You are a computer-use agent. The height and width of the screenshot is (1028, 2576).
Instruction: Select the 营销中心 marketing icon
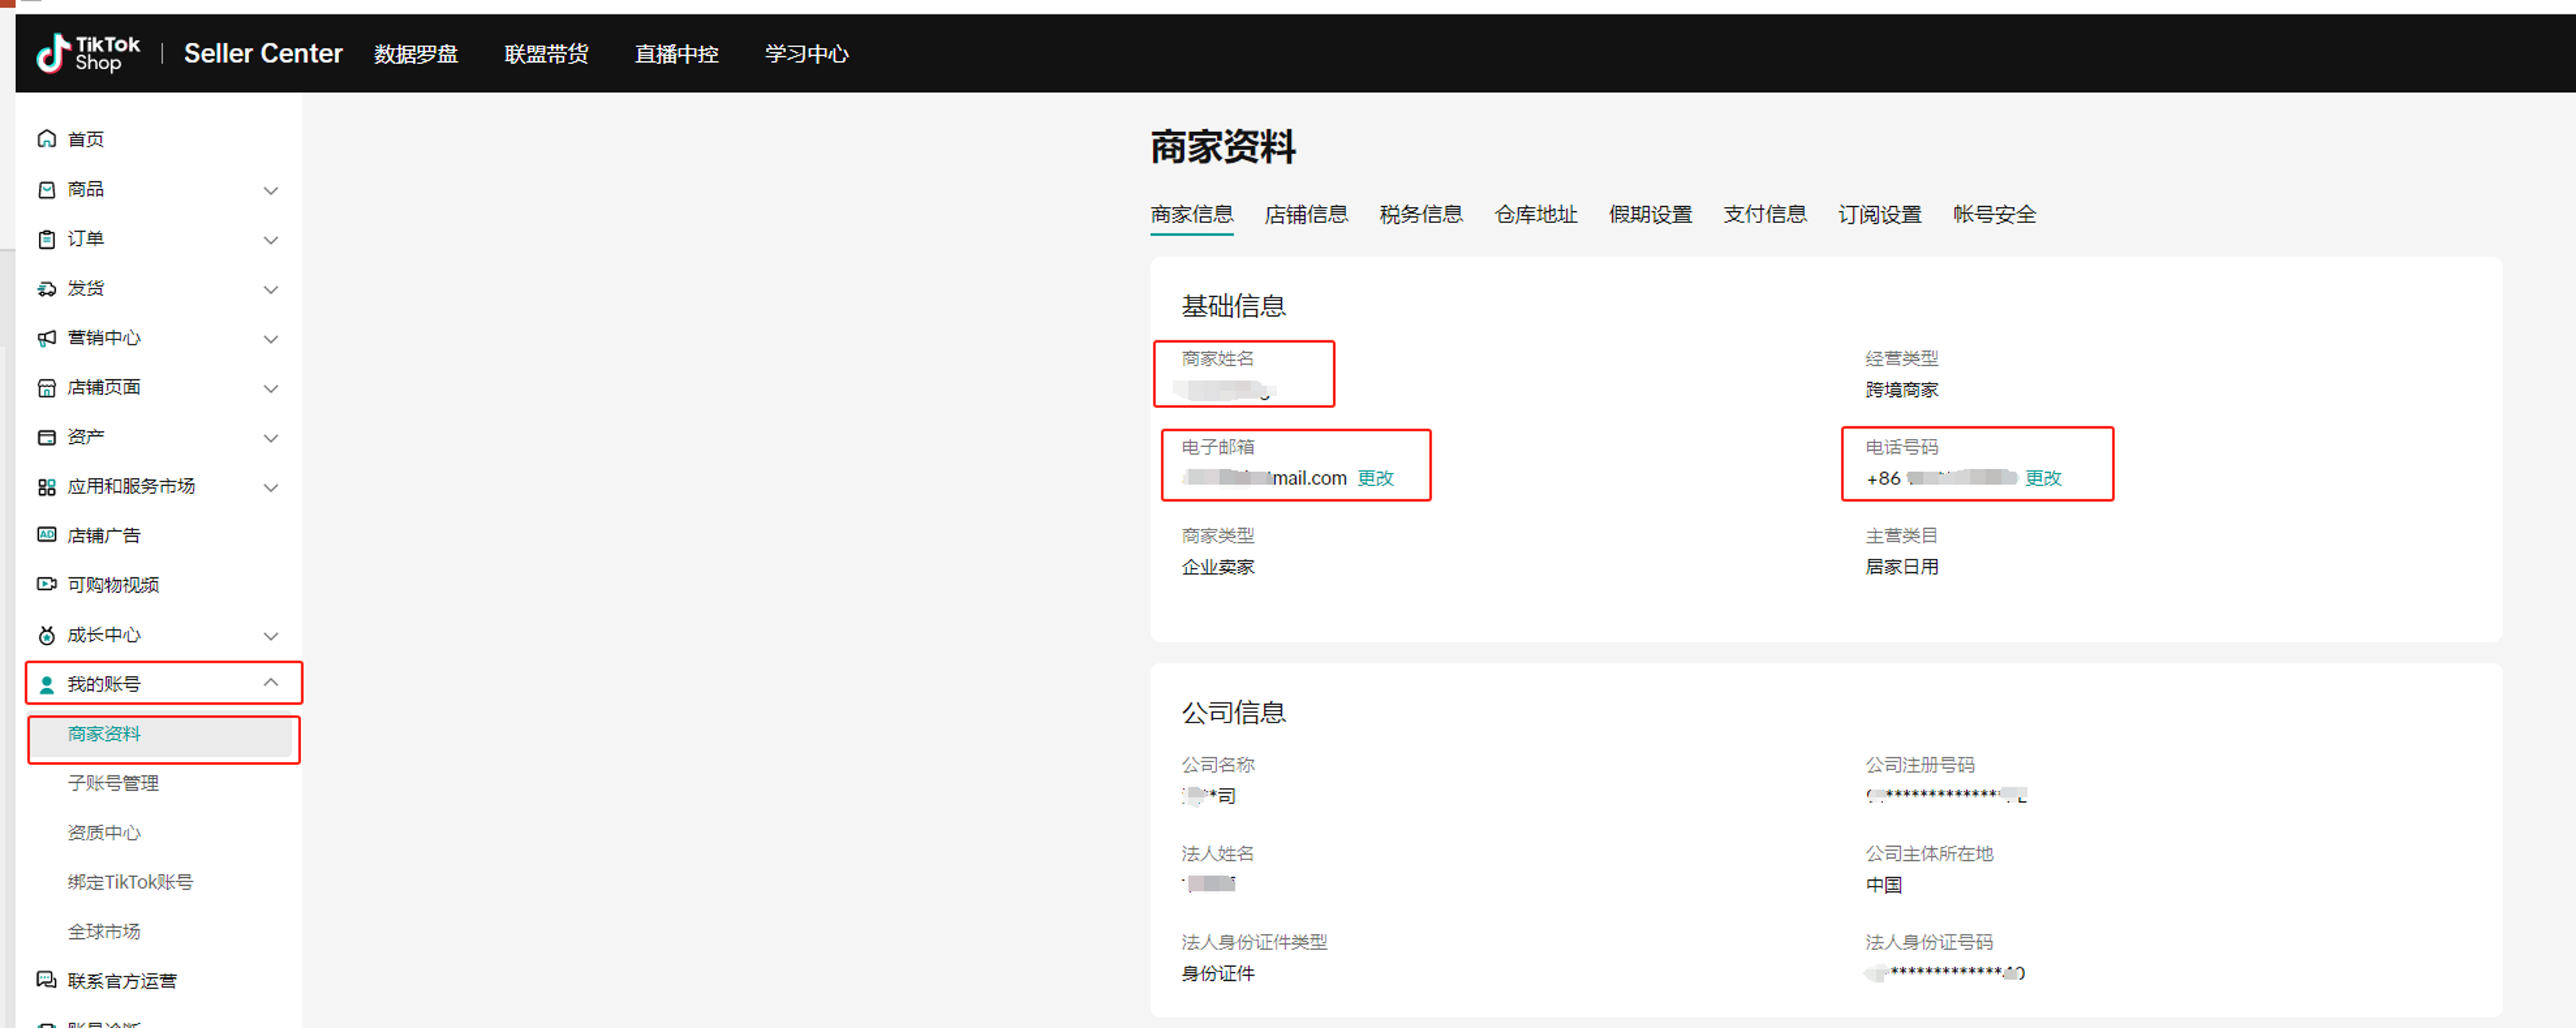click(x=46, y=338)
